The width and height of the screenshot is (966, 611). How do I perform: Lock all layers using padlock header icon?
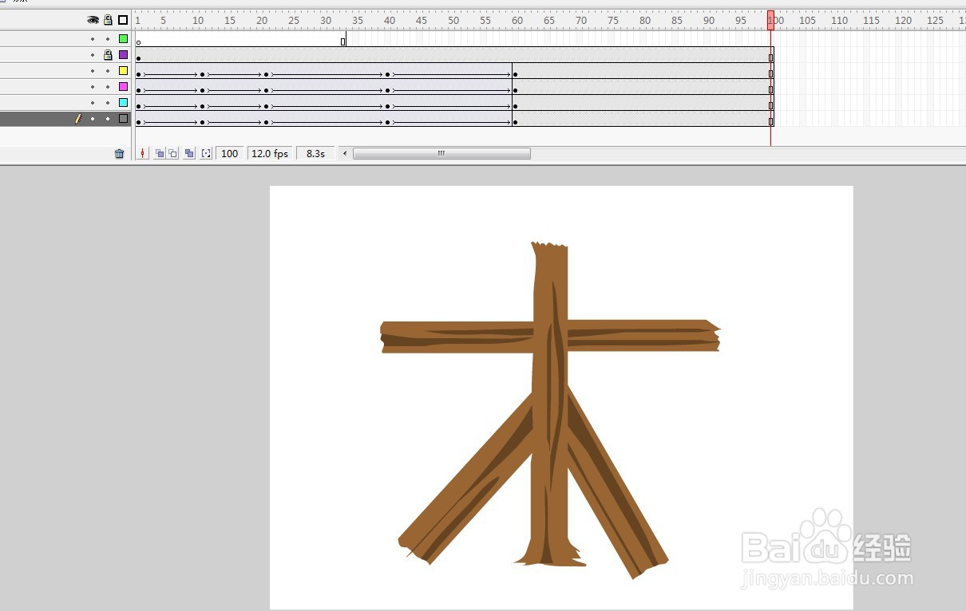click(x=108, y=20)
